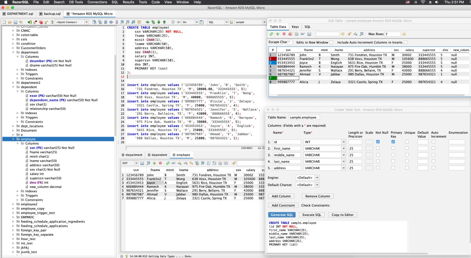Open the Default Charset dropdown
The height and width of the screenshot is (258, 471).
pos(317,185)
